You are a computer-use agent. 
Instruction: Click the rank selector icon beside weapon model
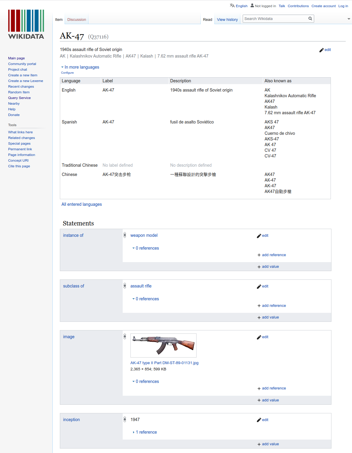coord(125,235)
